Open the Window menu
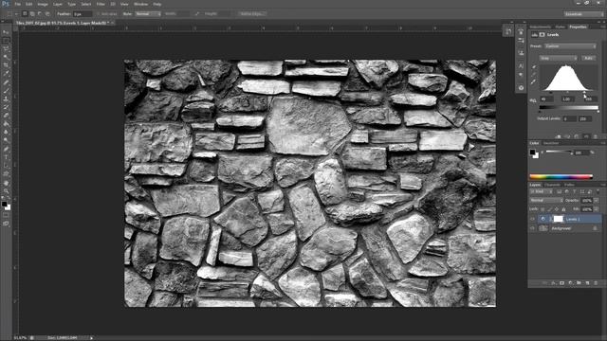This screenshot has height=341, width=607. pos(140,4)
